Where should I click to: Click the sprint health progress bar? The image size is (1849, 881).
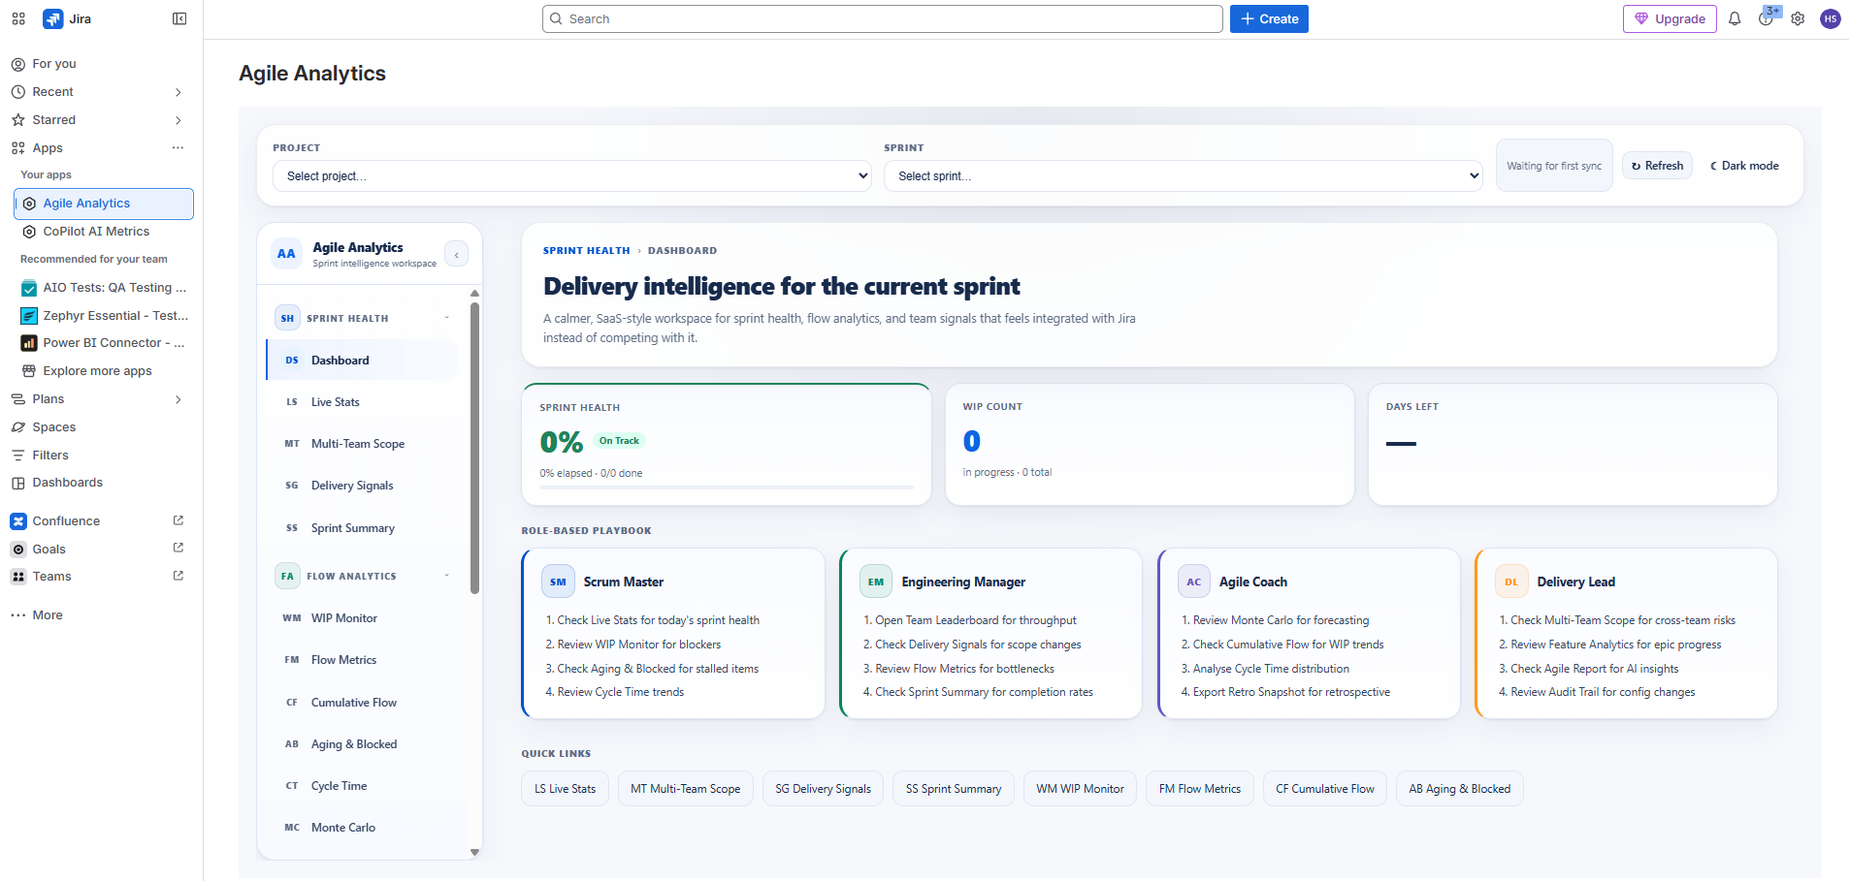tap(726, 493)
